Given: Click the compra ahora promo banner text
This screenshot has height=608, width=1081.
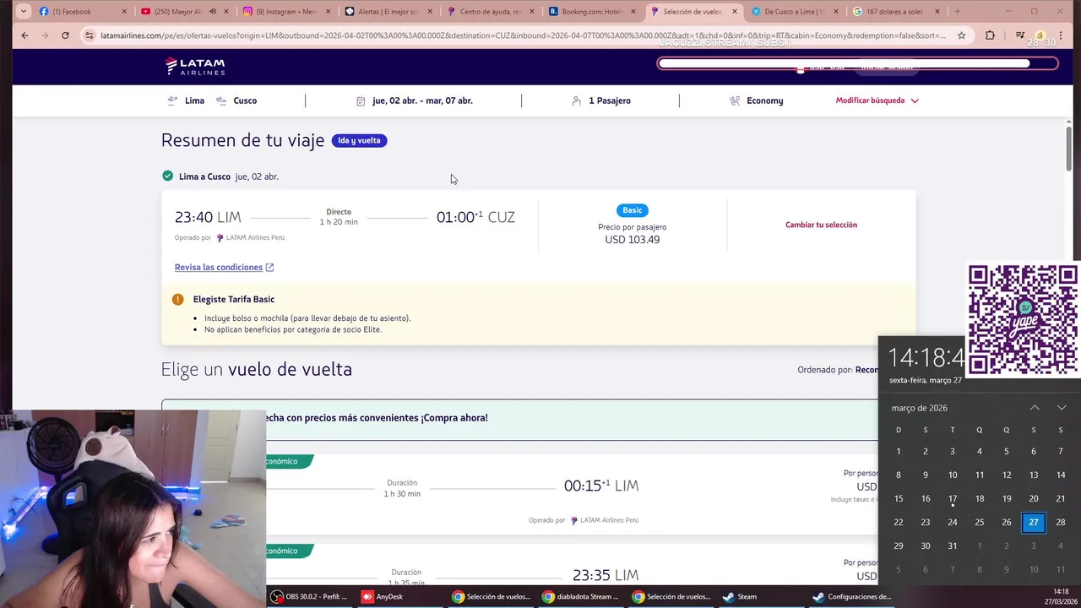Looking at the screenshot, I should 377,418.
